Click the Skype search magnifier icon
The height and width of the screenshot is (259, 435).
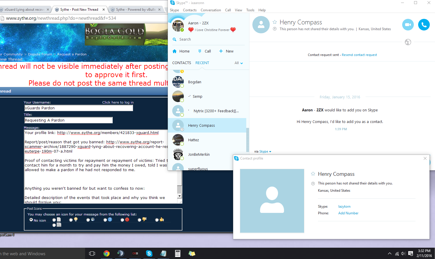[x=175, y=39]
